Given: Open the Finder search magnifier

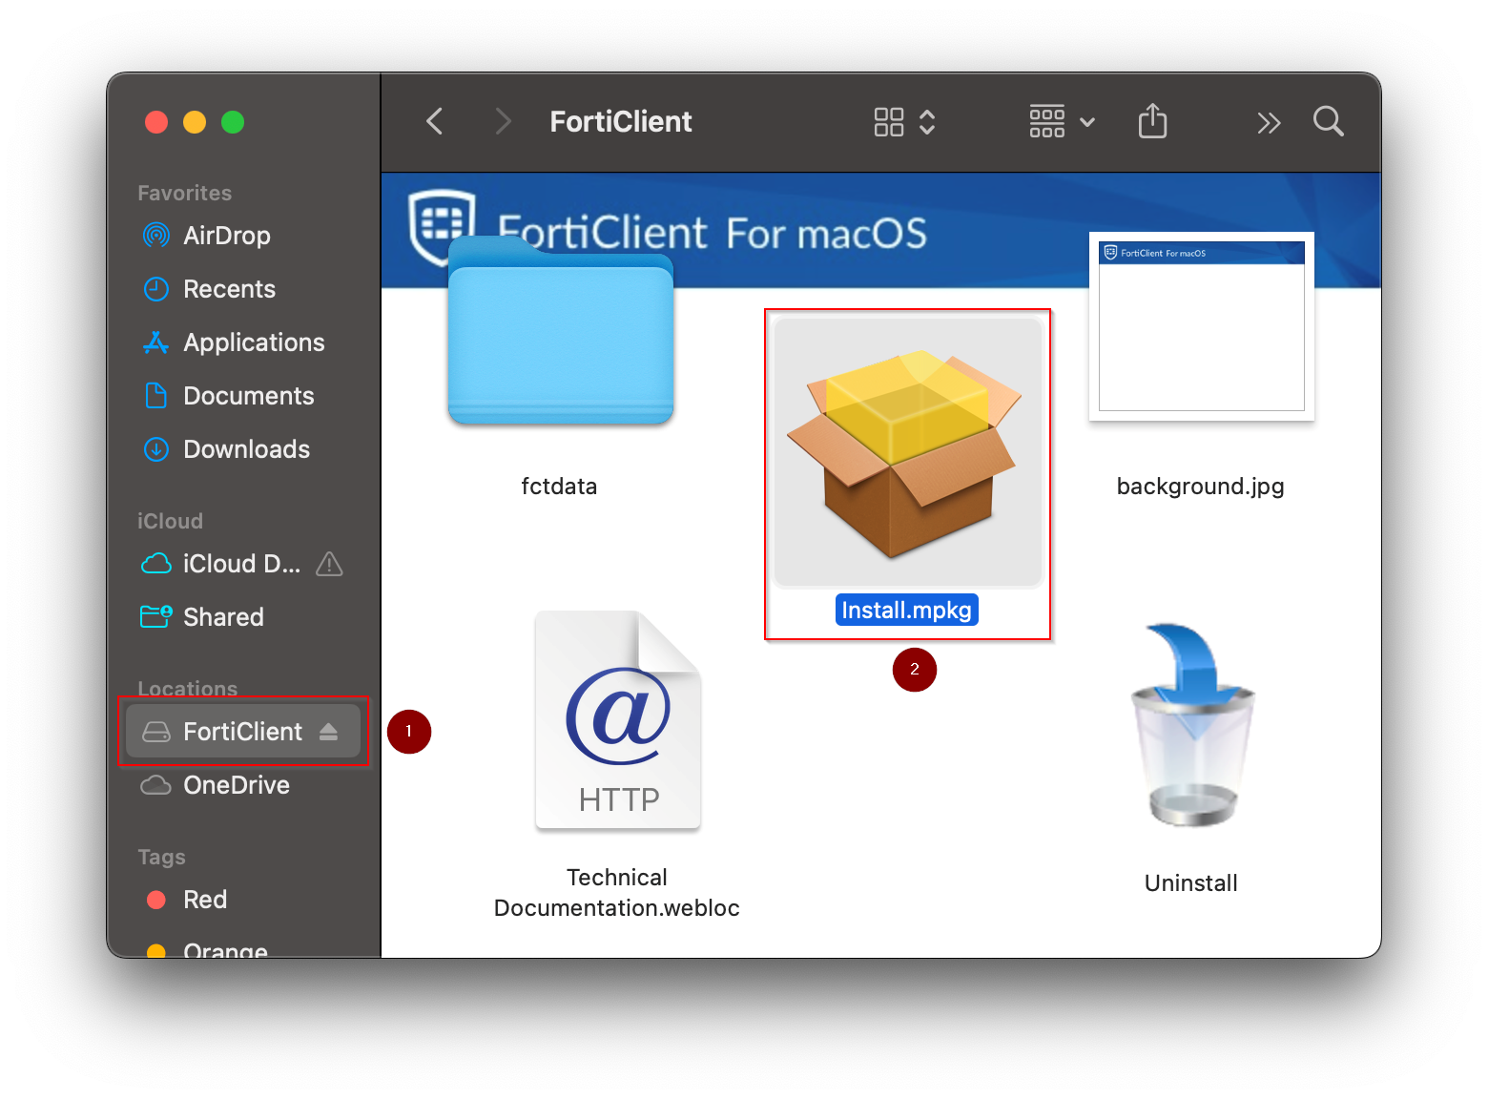Looking at the screenshot, I should 1328,121.
